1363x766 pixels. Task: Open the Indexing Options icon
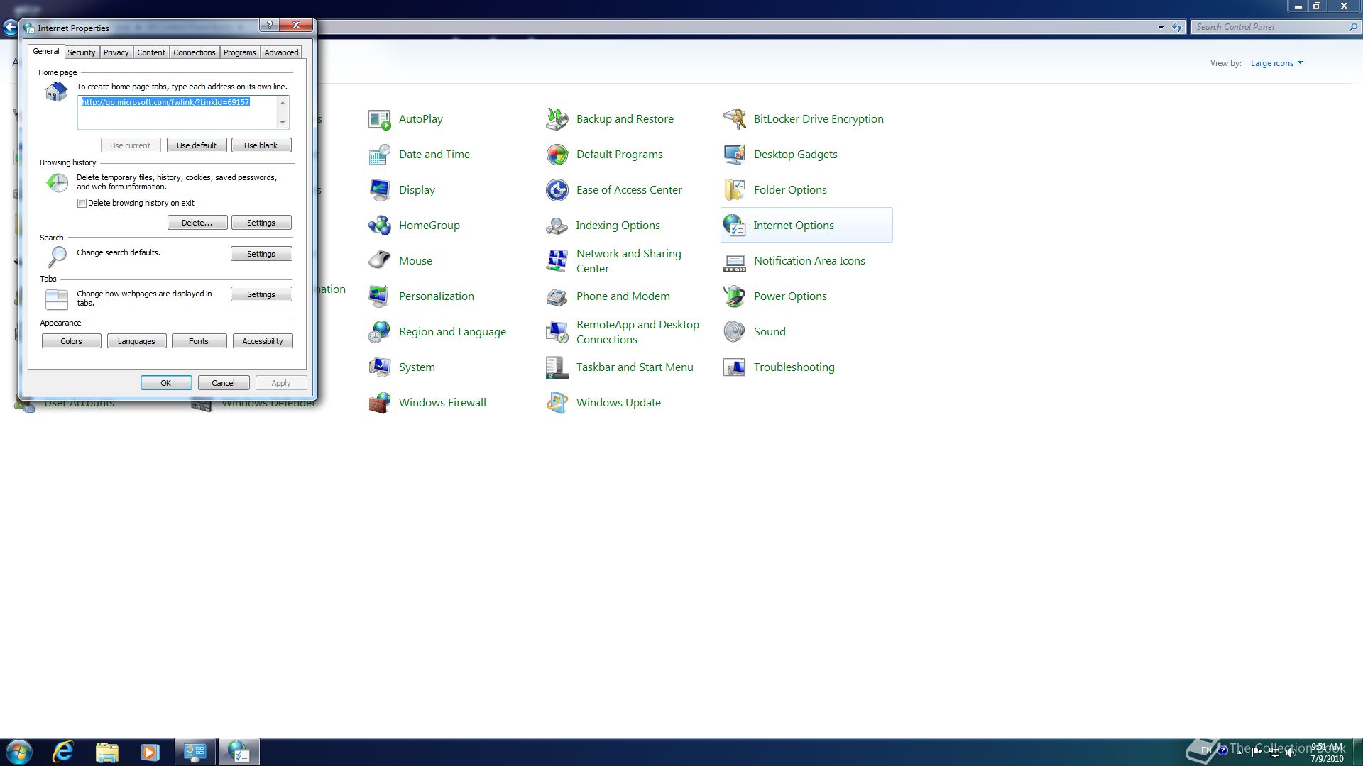tap(557, 226)
